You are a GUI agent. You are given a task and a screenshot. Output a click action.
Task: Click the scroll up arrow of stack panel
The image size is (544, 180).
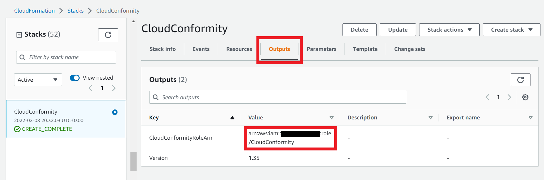[133, 22]
